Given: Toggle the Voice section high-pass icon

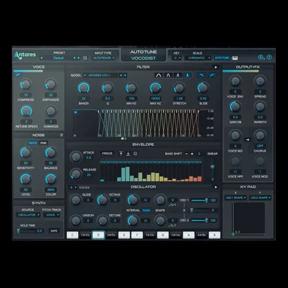Looking at the screenshot, I should 18,75.
